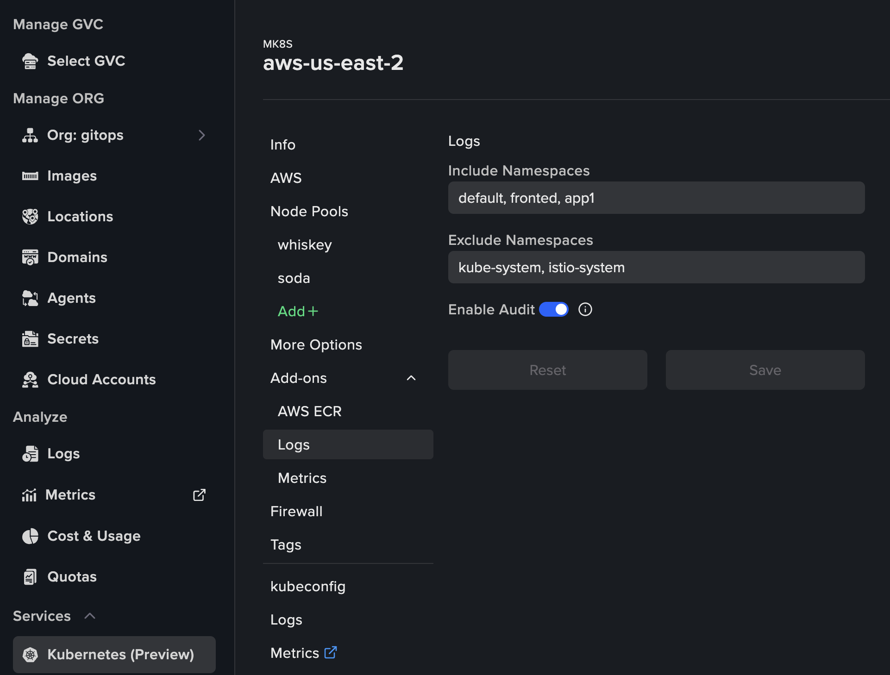Open Images via its sidebar icon
This screenshot has width=890, height=675.
pyautogui.click(x=30, y=176)
